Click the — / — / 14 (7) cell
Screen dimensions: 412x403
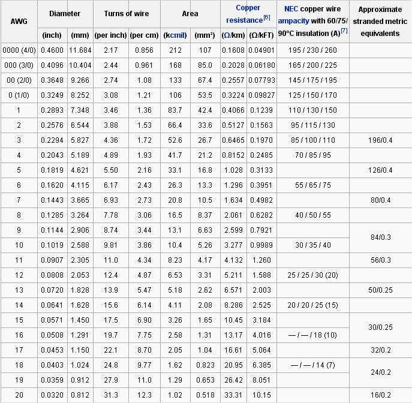(312, 365)
